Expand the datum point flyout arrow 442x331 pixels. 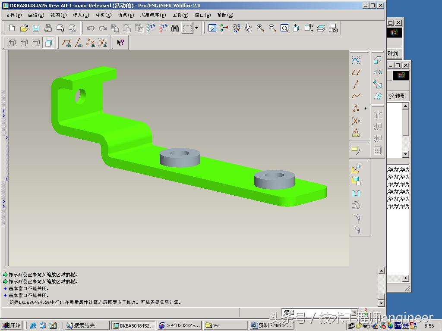(x=366, y=108)
